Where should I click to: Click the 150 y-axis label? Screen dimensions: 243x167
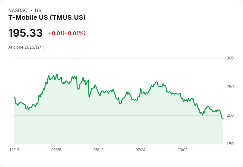click(230, 144)
